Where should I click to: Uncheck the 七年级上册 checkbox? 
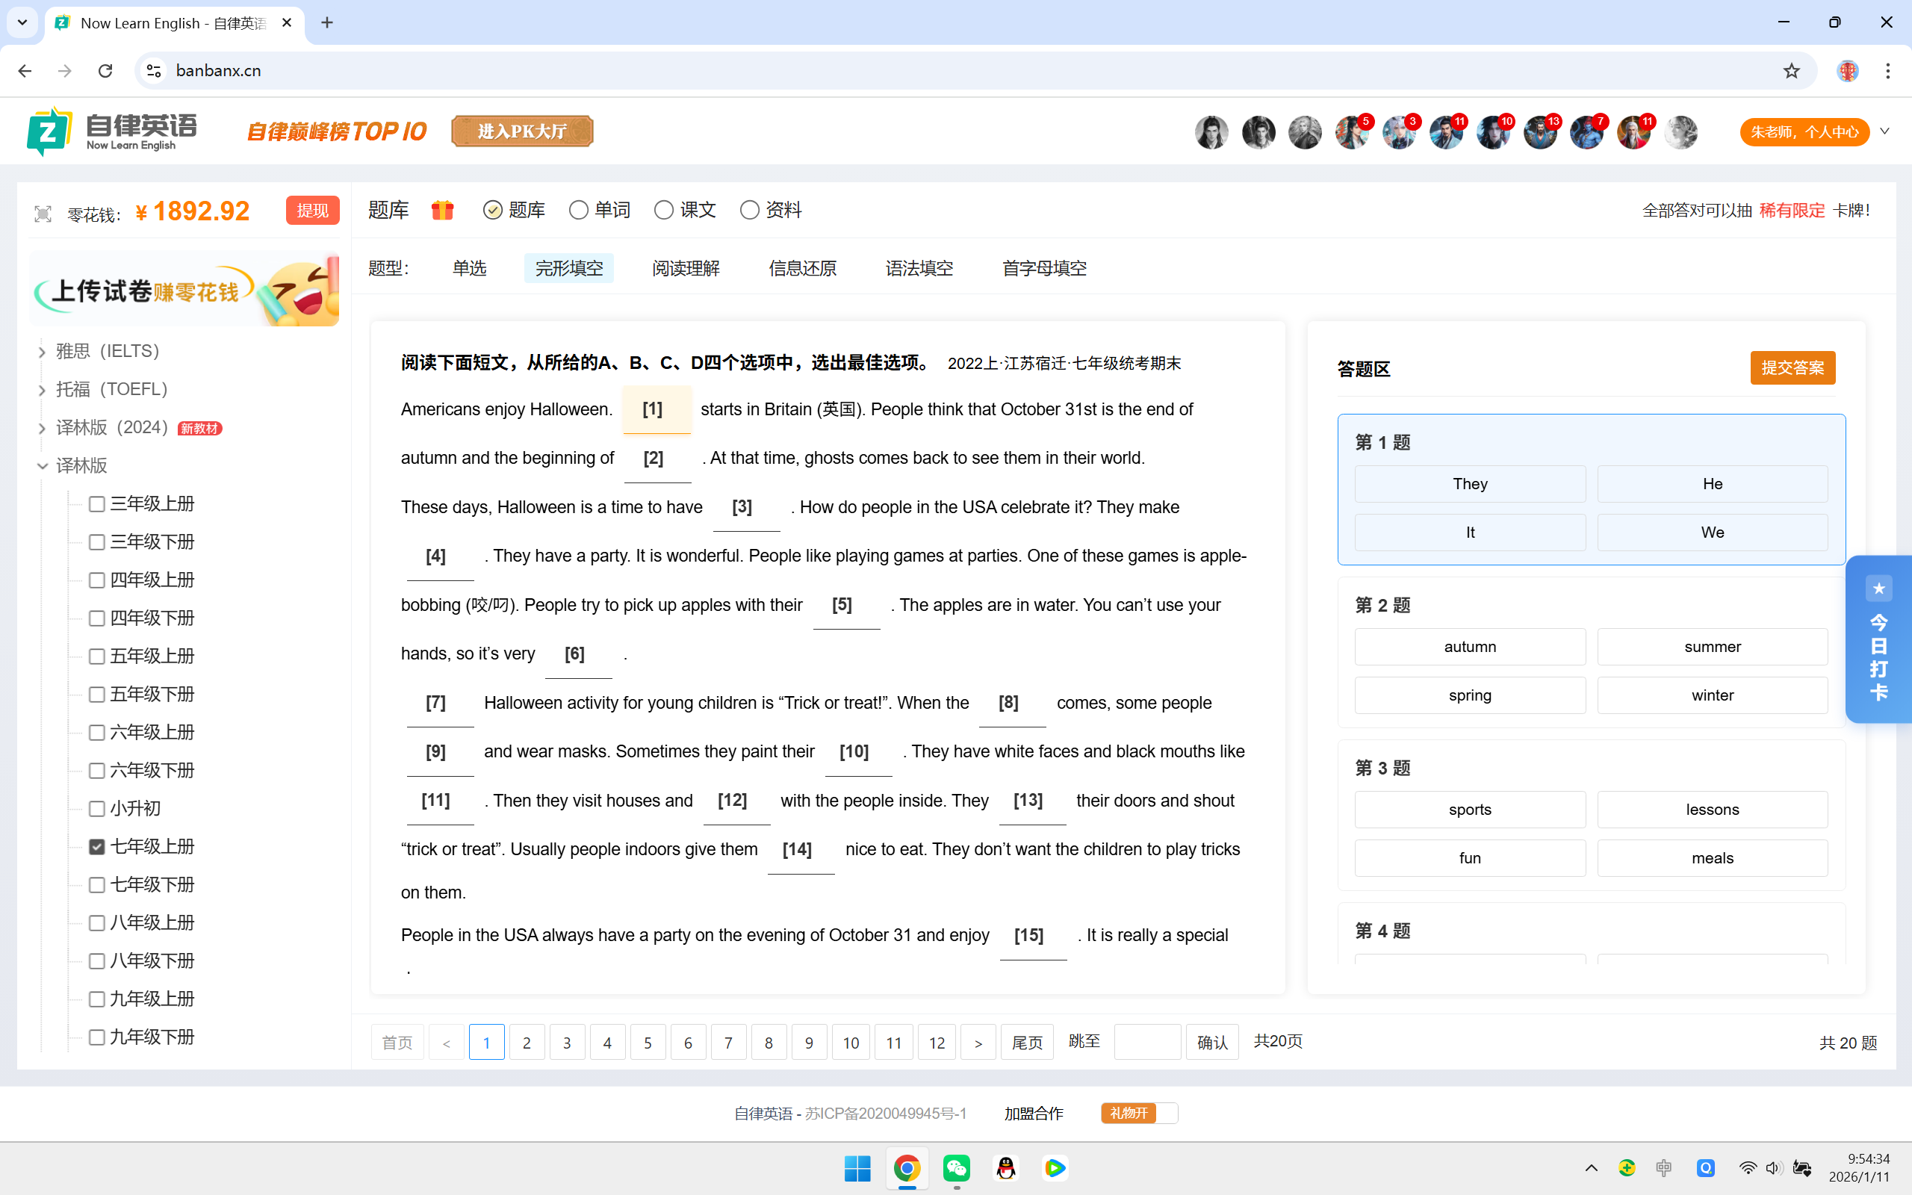click(x=97, y=846)
